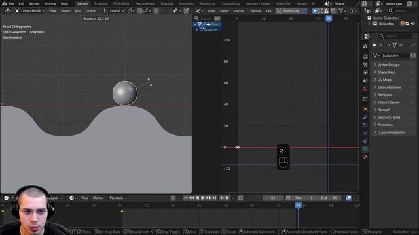Screen dimensions: 419x235
Task: Expand the Remesh panel
Action: 384,110
